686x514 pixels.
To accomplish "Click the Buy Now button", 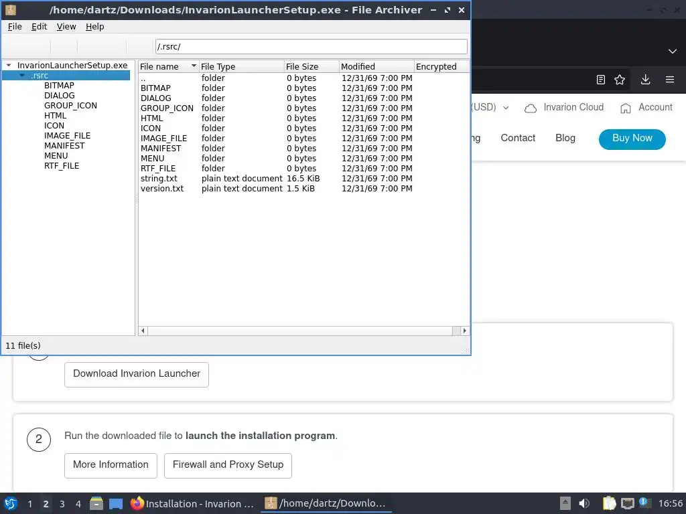I will (632, 139).
